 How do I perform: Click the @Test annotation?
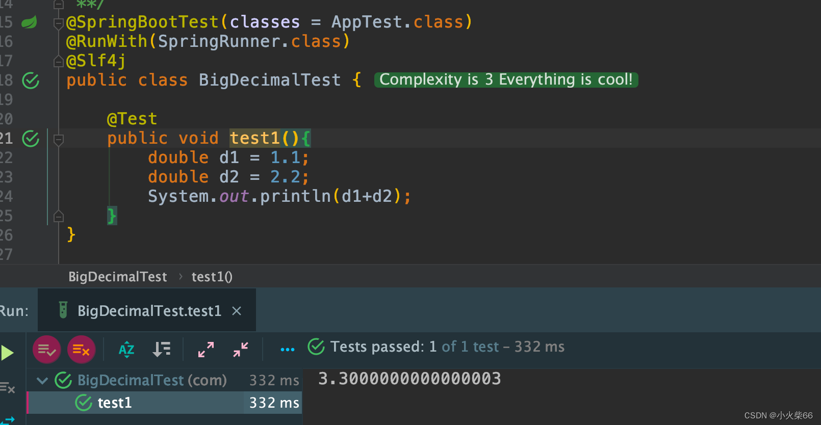pos(132,119)
